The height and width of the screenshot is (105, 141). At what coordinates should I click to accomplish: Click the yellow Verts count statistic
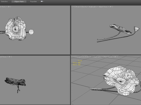pyautogui.click(x=77, y=65)
